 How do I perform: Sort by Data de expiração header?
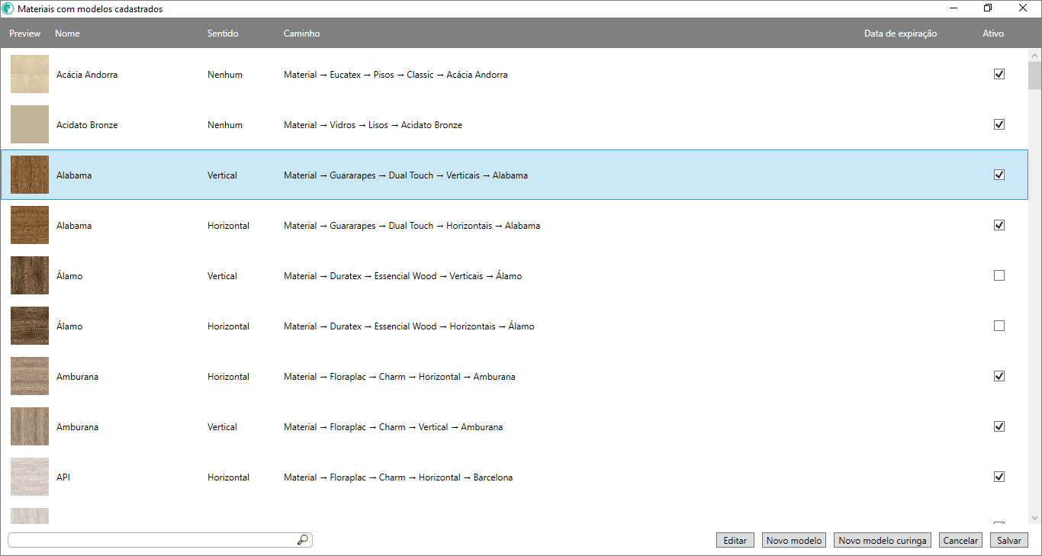coord(900,34)
